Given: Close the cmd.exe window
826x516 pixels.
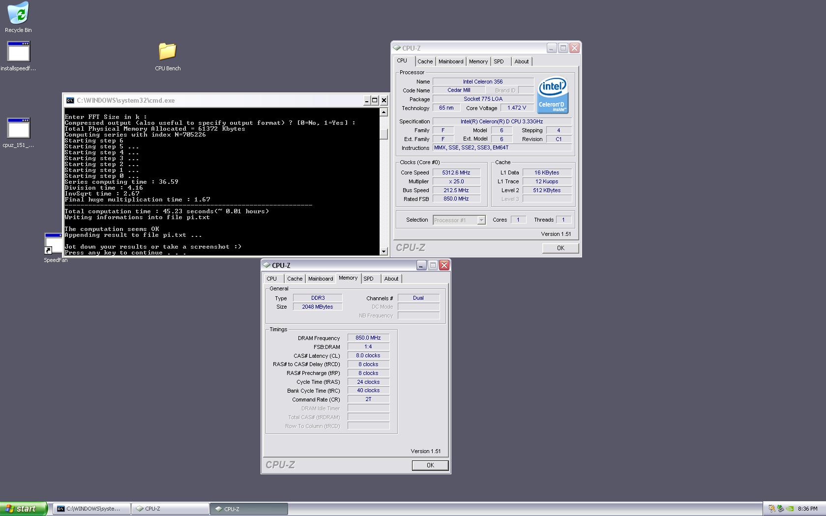Looking at the screenshot, I should point(384,100).
